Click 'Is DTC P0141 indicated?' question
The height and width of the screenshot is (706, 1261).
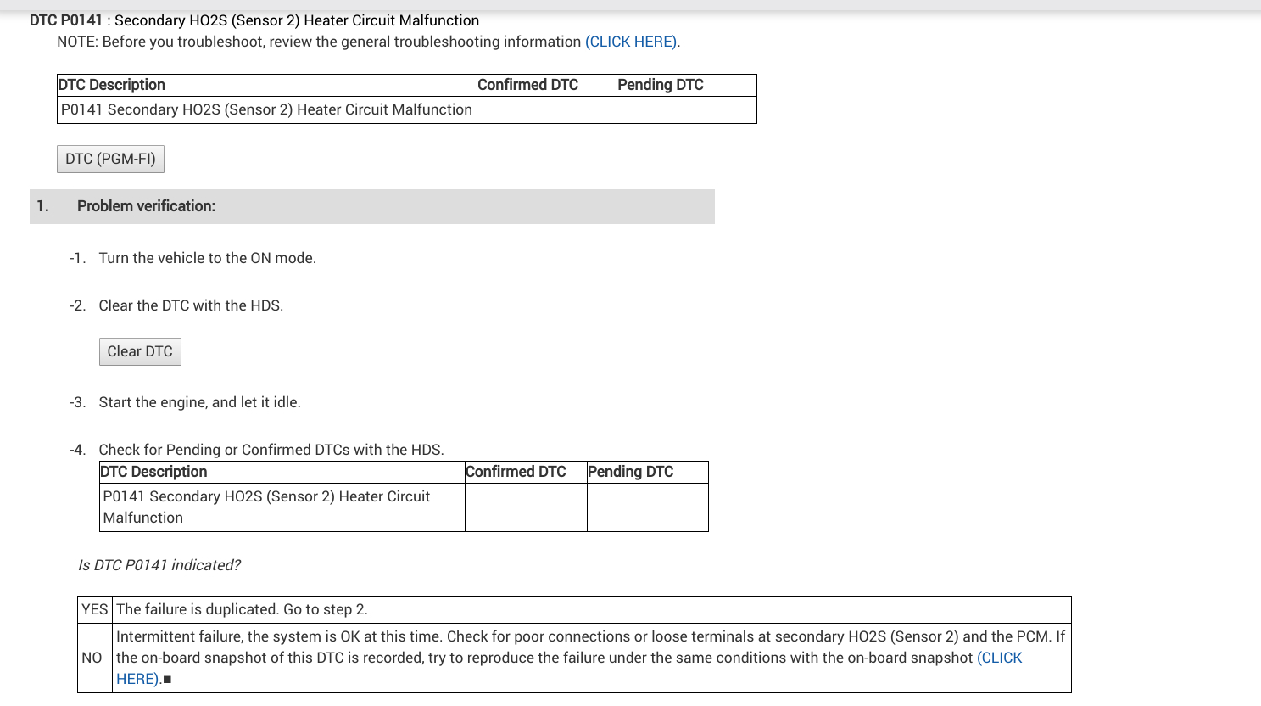[x=159, y=565]
